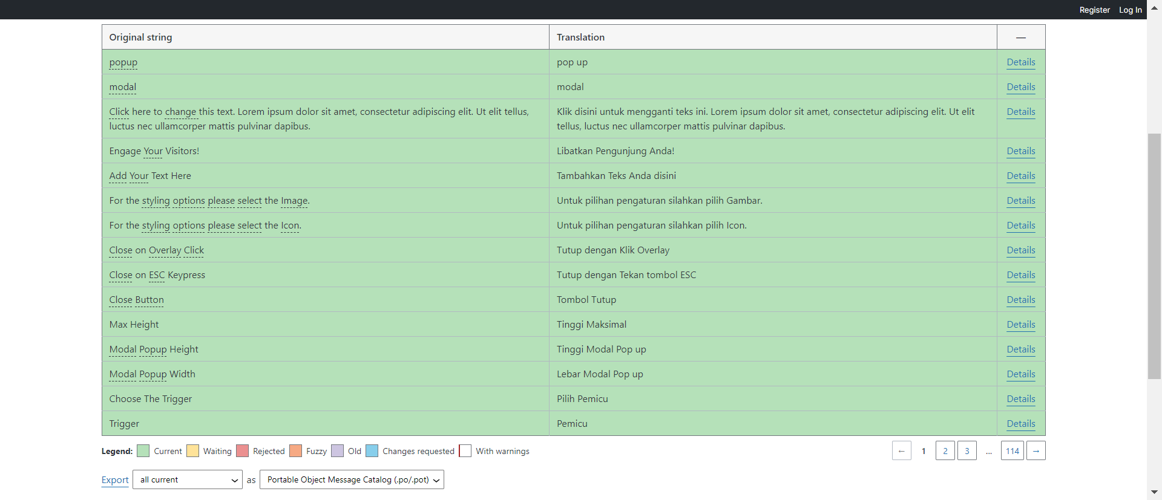Open Details for 'popup' string

click(1020, 62)
